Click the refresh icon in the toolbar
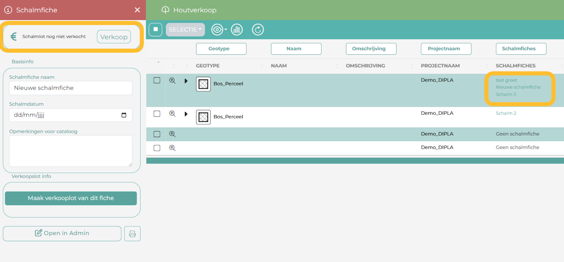 pos(258,30)
